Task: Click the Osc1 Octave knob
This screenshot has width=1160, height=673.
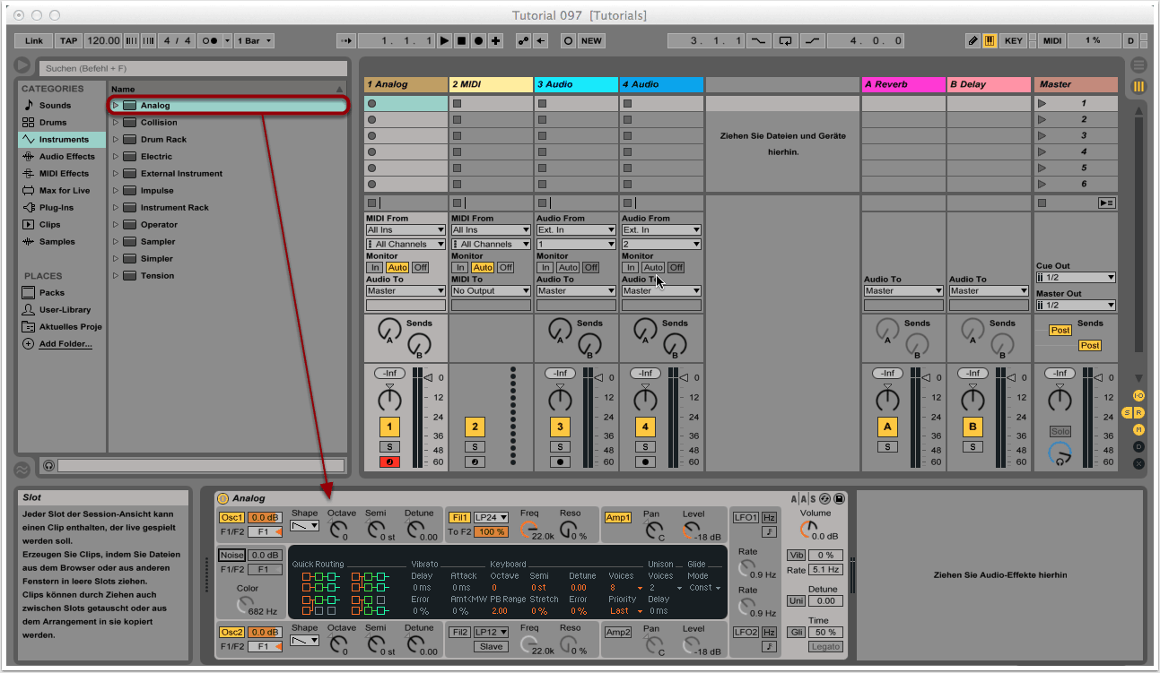Action: point(338,531)
